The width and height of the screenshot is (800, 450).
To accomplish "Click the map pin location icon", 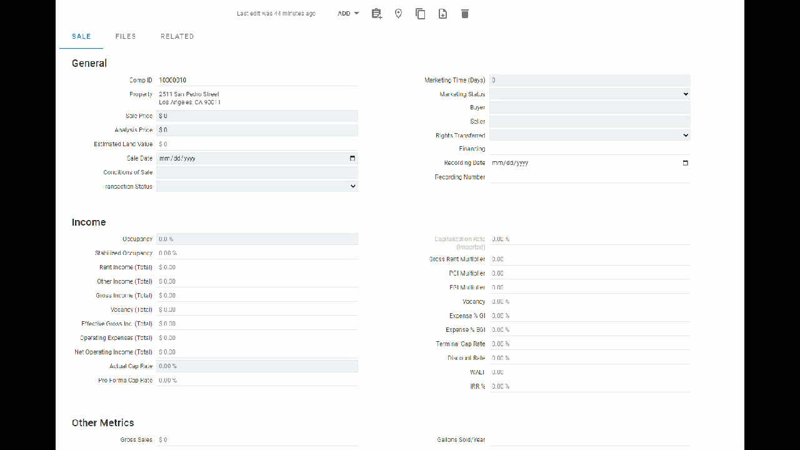I will click(398, 13).
